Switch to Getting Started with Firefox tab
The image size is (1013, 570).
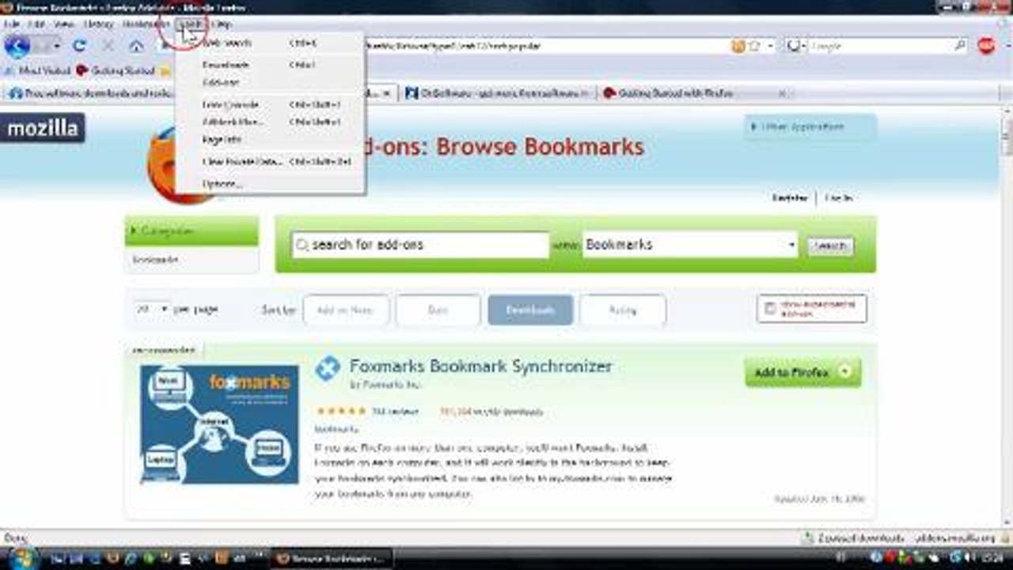695,93
